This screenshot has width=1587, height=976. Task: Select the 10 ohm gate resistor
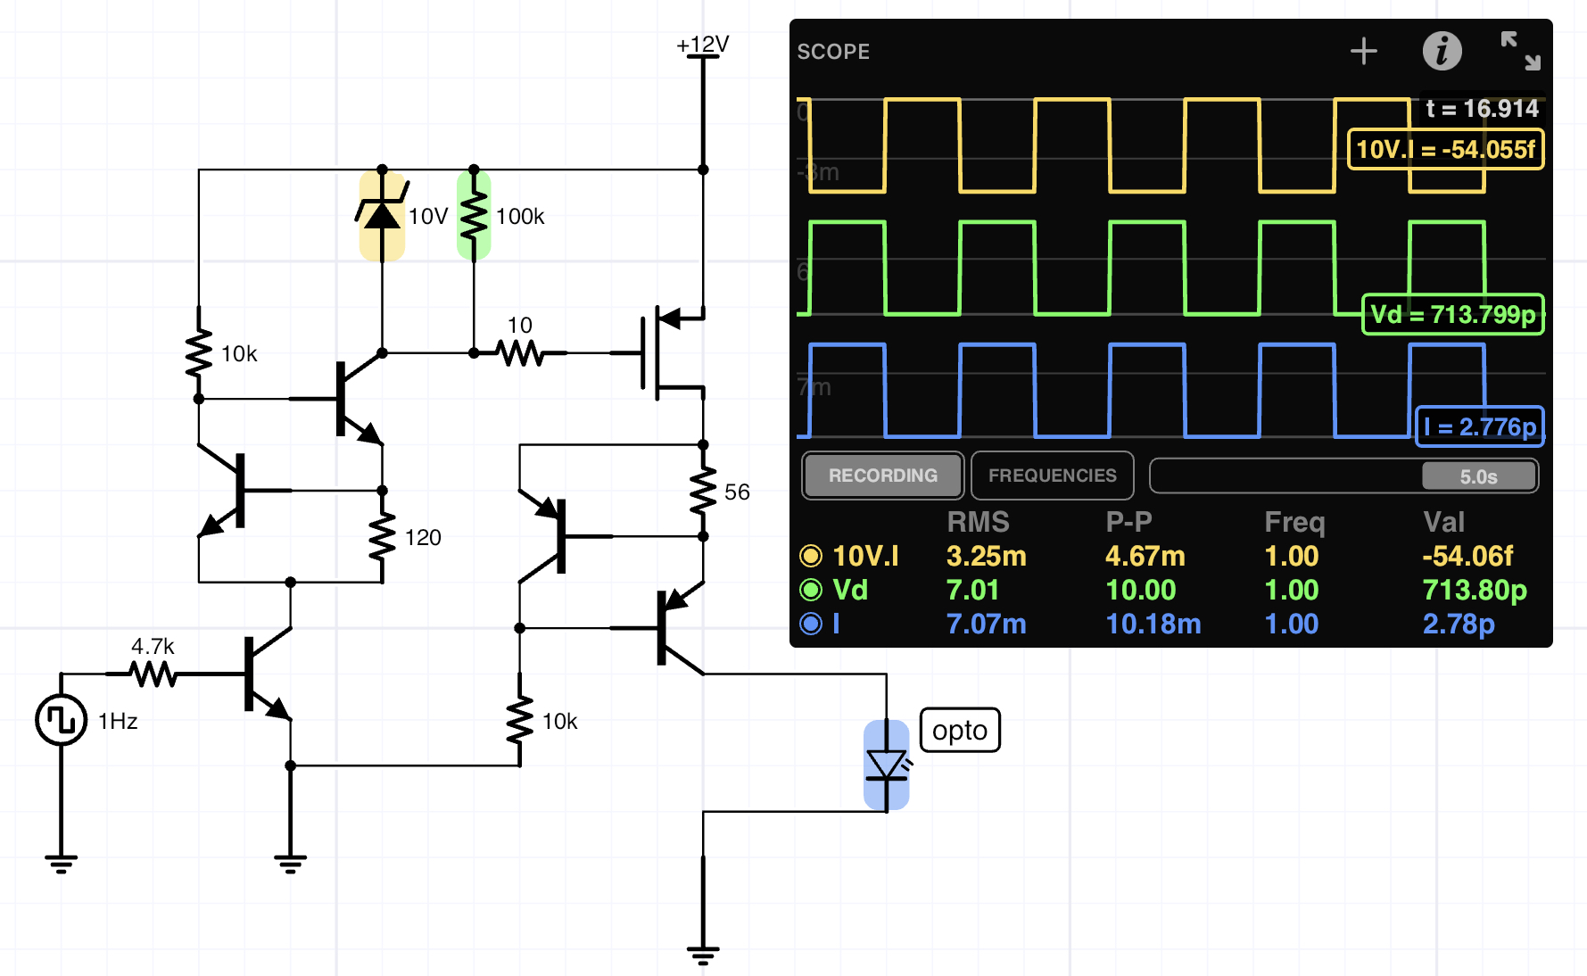(x=520, y=353)
